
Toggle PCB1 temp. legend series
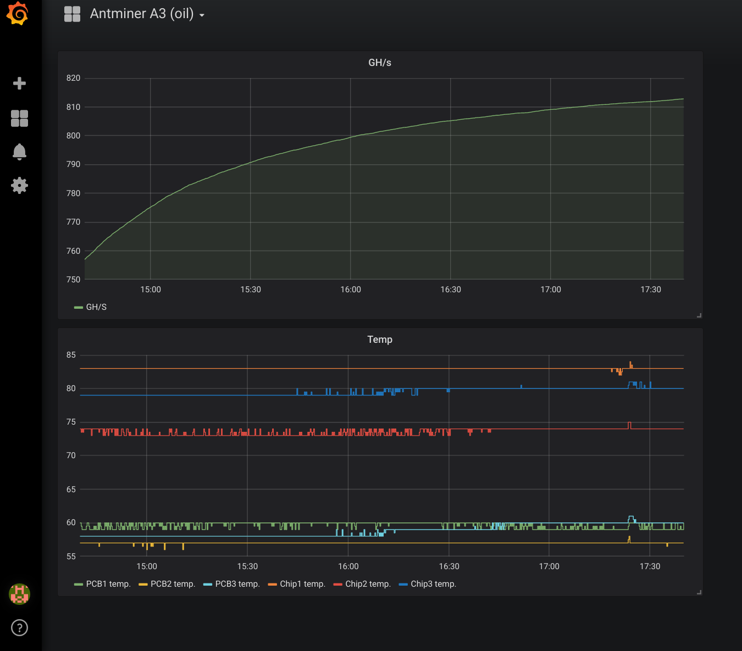point(108,584)
